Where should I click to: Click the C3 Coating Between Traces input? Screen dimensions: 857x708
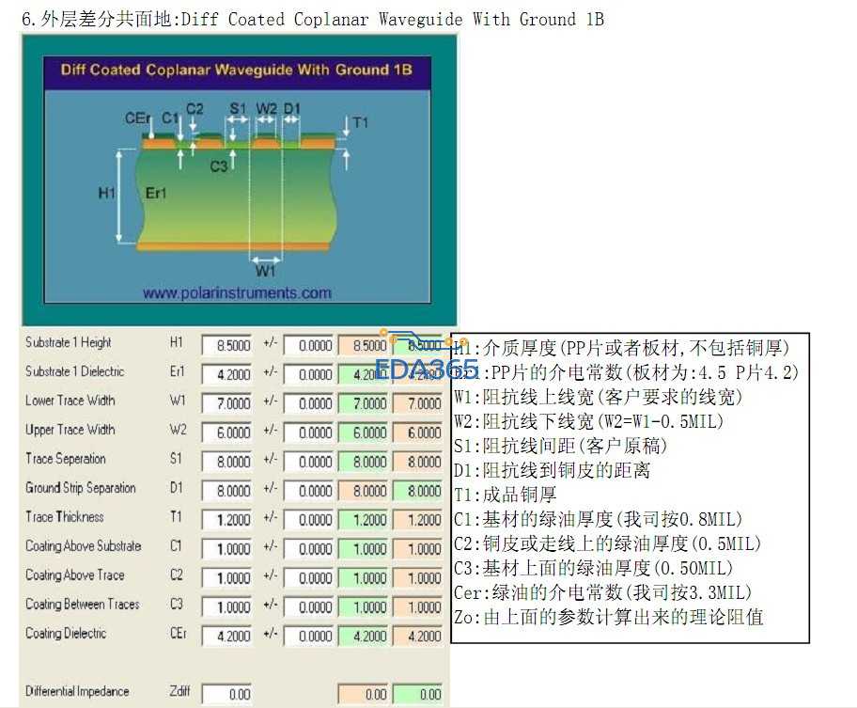[226, 606]
